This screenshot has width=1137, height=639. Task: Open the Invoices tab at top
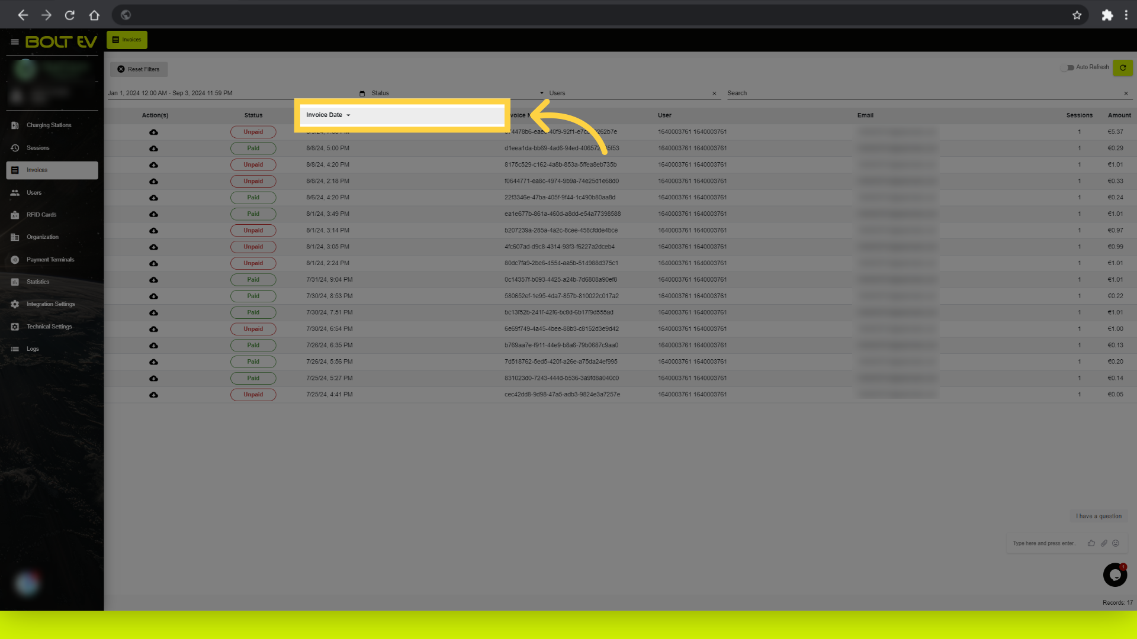click(127, 40)
